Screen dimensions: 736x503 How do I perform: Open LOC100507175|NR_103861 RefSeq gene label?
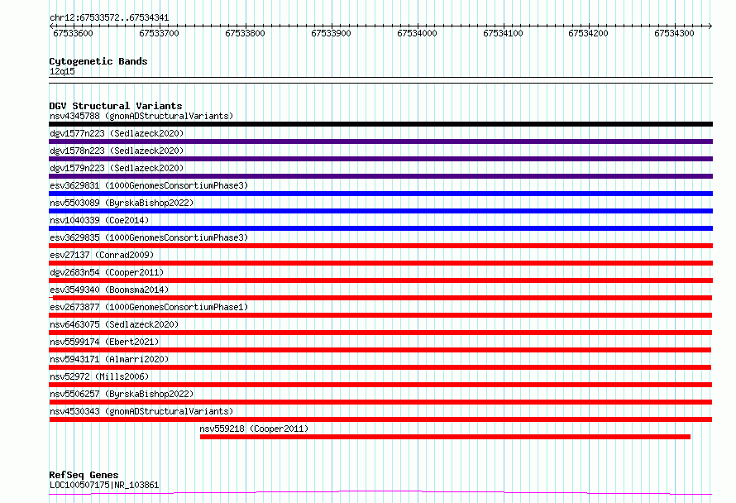[104, 485]
